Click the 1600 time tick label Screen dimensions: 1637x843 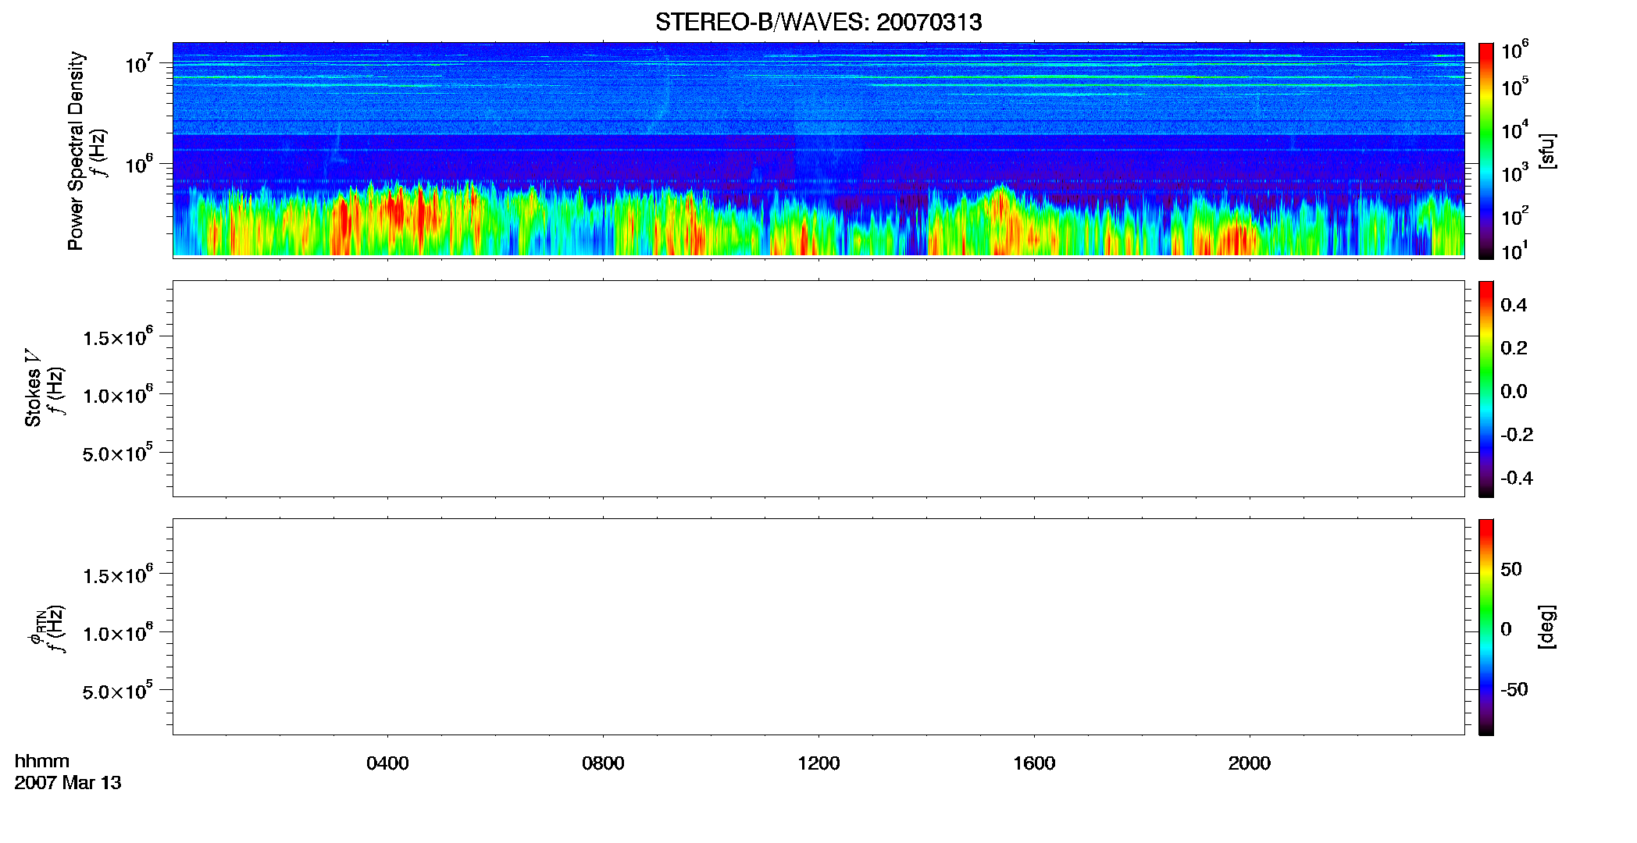coord(1034,763)
